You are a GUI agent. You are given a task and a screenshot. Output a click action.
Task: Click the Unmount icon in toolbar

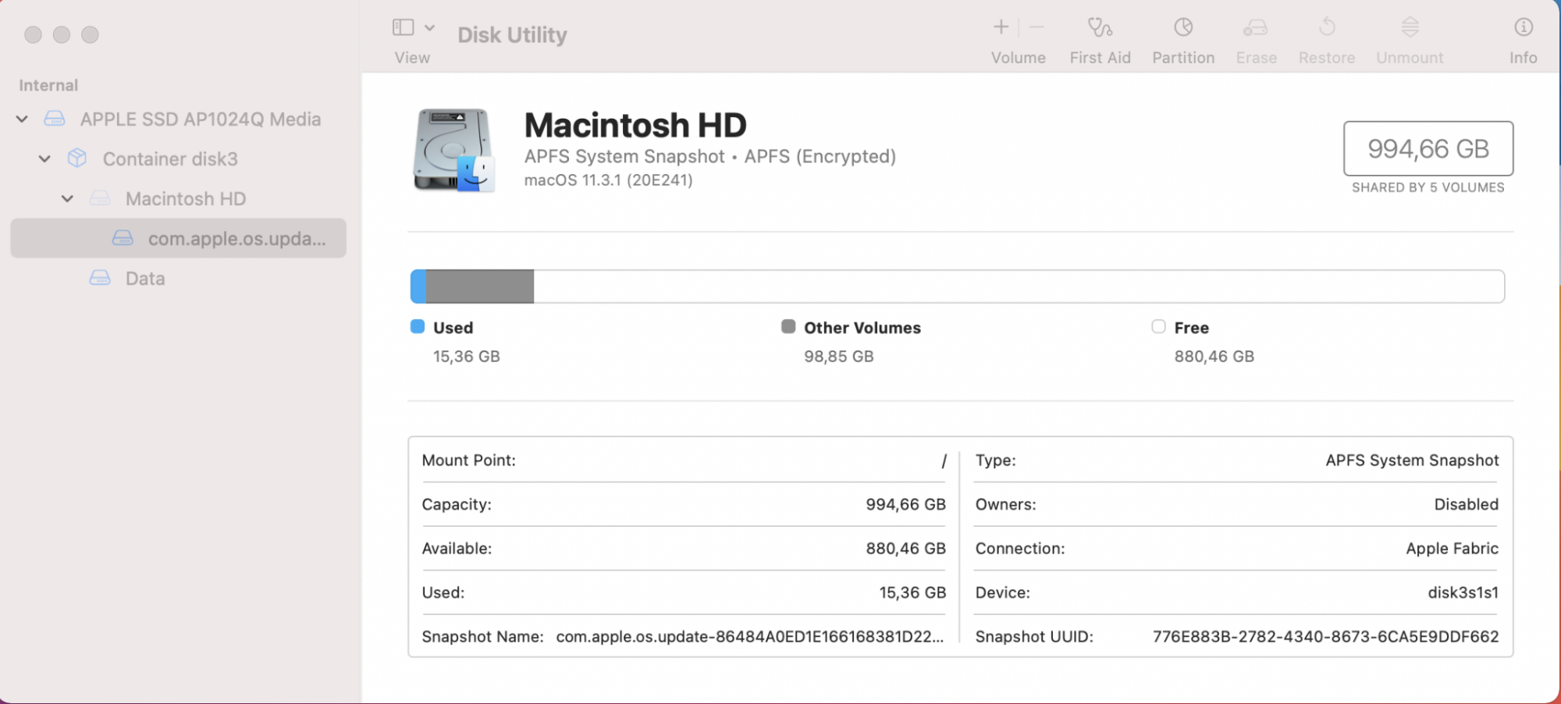click(1410, 27)
